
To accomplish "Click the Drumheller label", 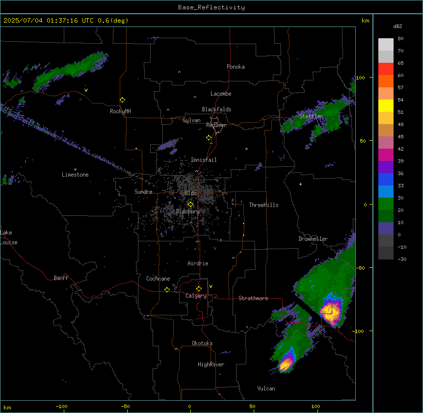I will 313,239.
